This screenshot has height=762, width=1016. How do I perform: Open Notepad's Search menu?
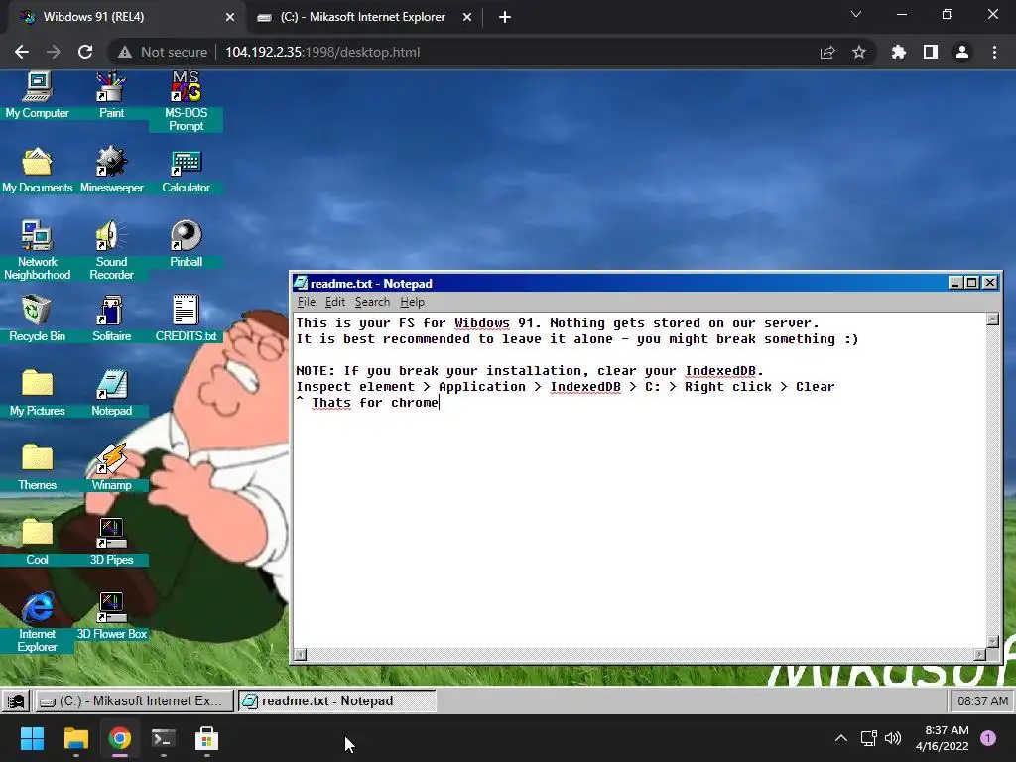372,302
